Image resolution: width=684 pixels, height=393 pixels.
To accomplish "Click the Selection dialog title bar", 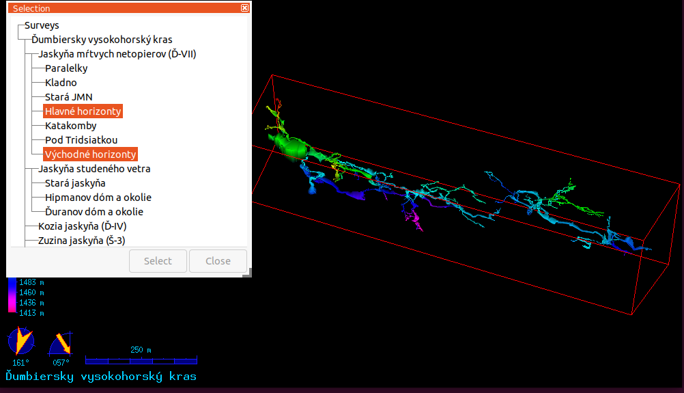I will (x=129, y=8).
